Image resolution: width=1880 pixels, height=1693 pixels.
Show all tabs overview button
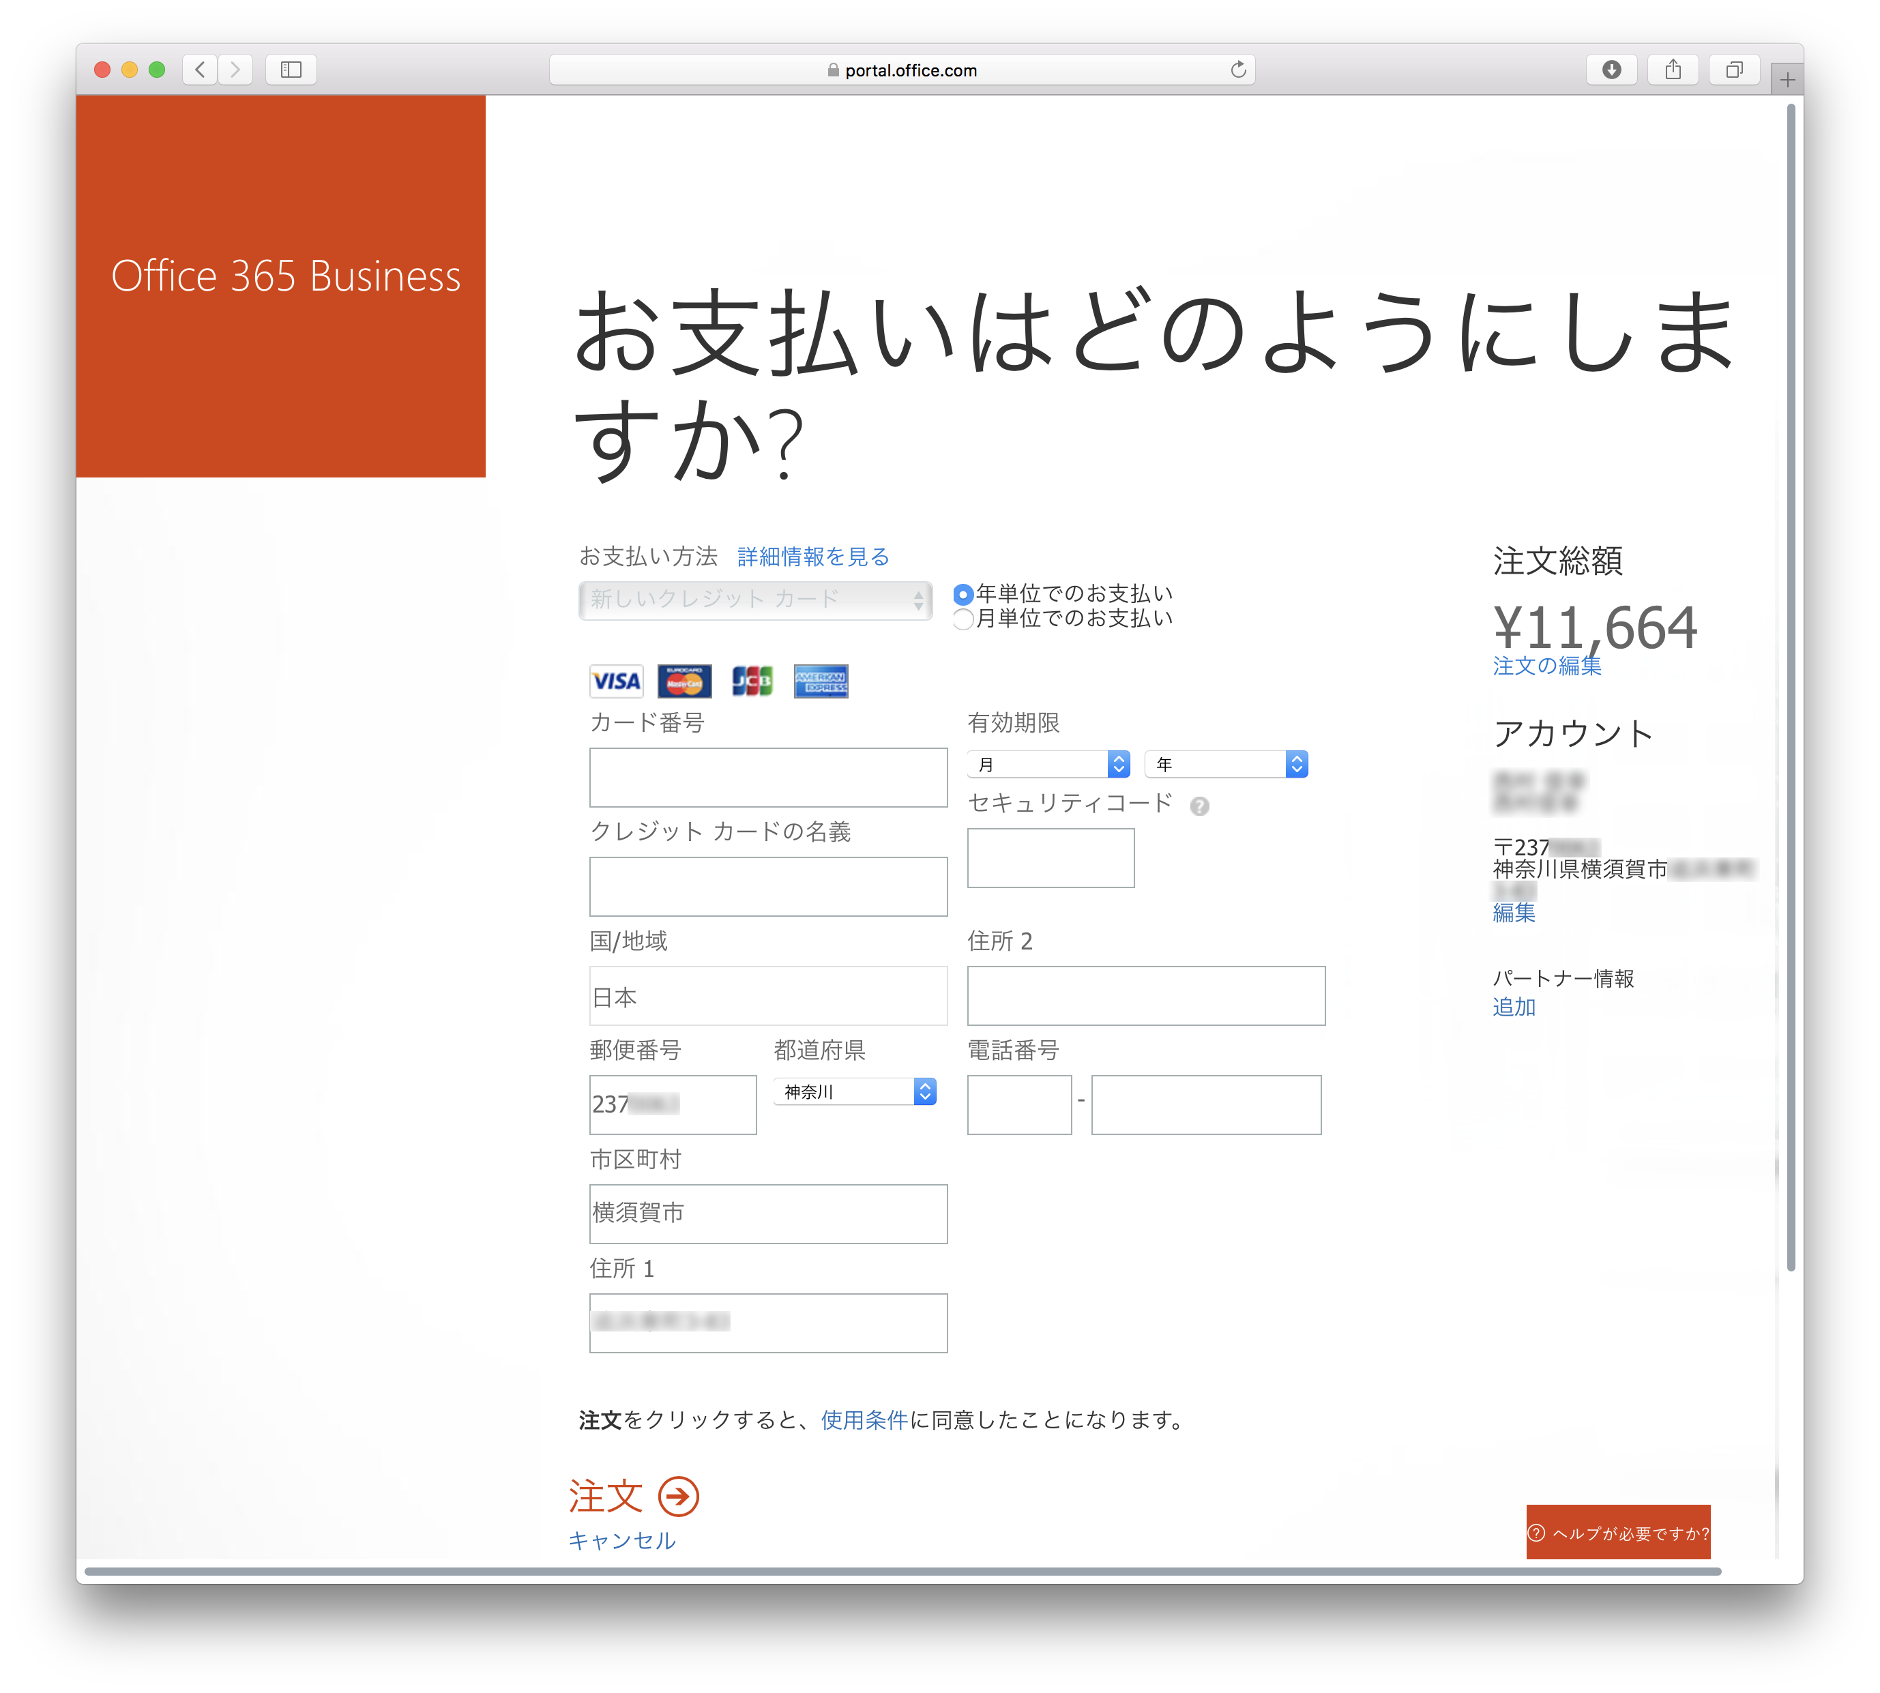pyautogui.click(x=1734, y=70)
